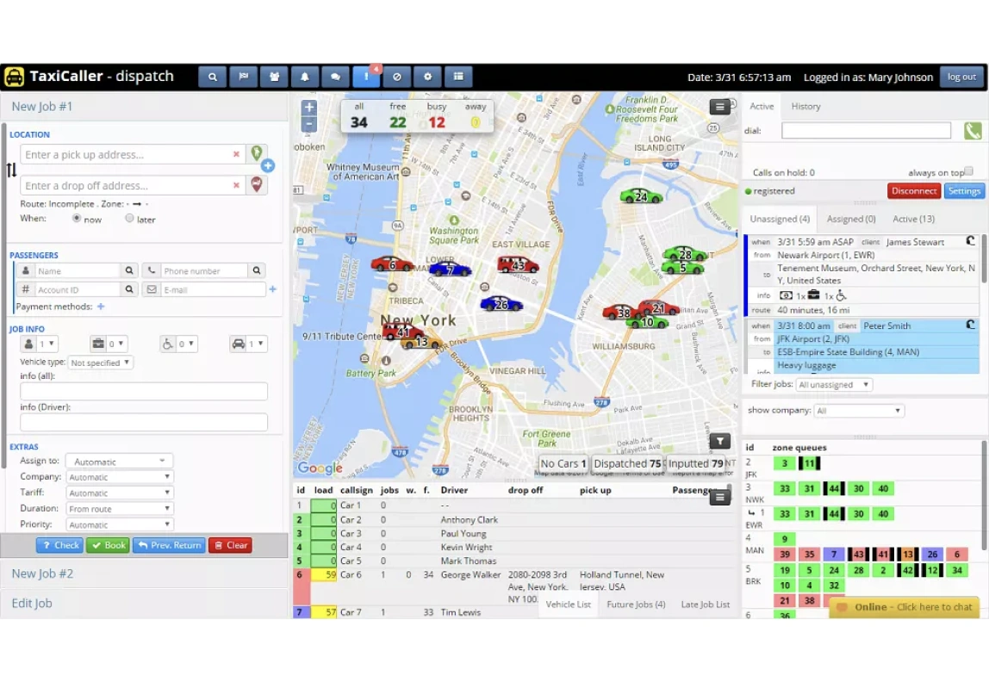Click the info (Driver) text field
This screenshot has height=682, width=989.
click(x=144, y=422)
